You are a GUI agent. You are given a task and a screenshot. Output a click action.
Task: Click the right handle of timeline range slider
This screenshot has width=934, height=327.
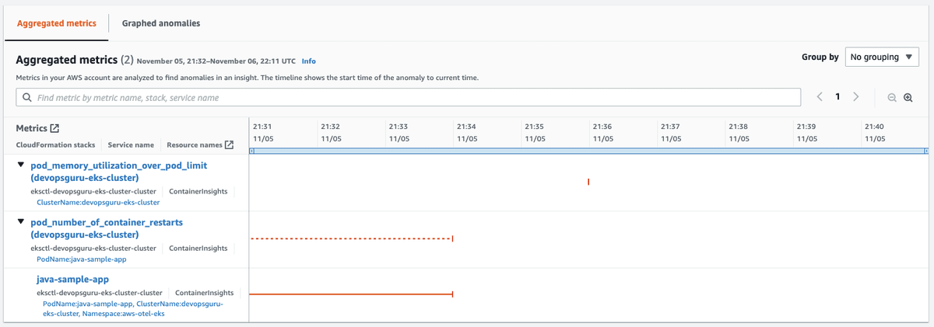tap(925, 151)
